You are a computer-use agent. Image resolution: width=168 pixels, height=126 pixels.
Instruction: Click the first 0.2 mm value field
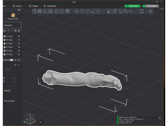(9, 78)
